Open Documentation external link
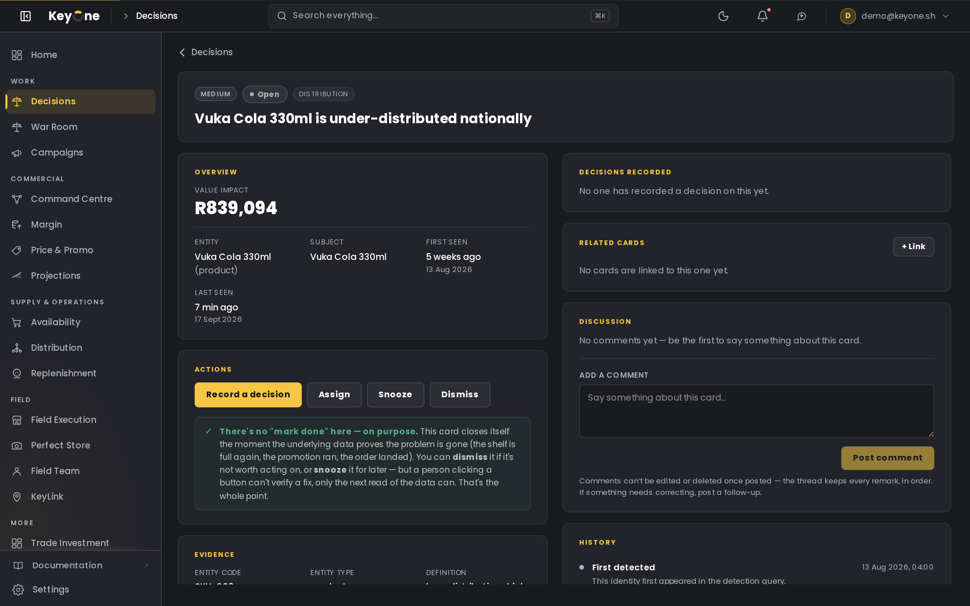 pos(80,566)
